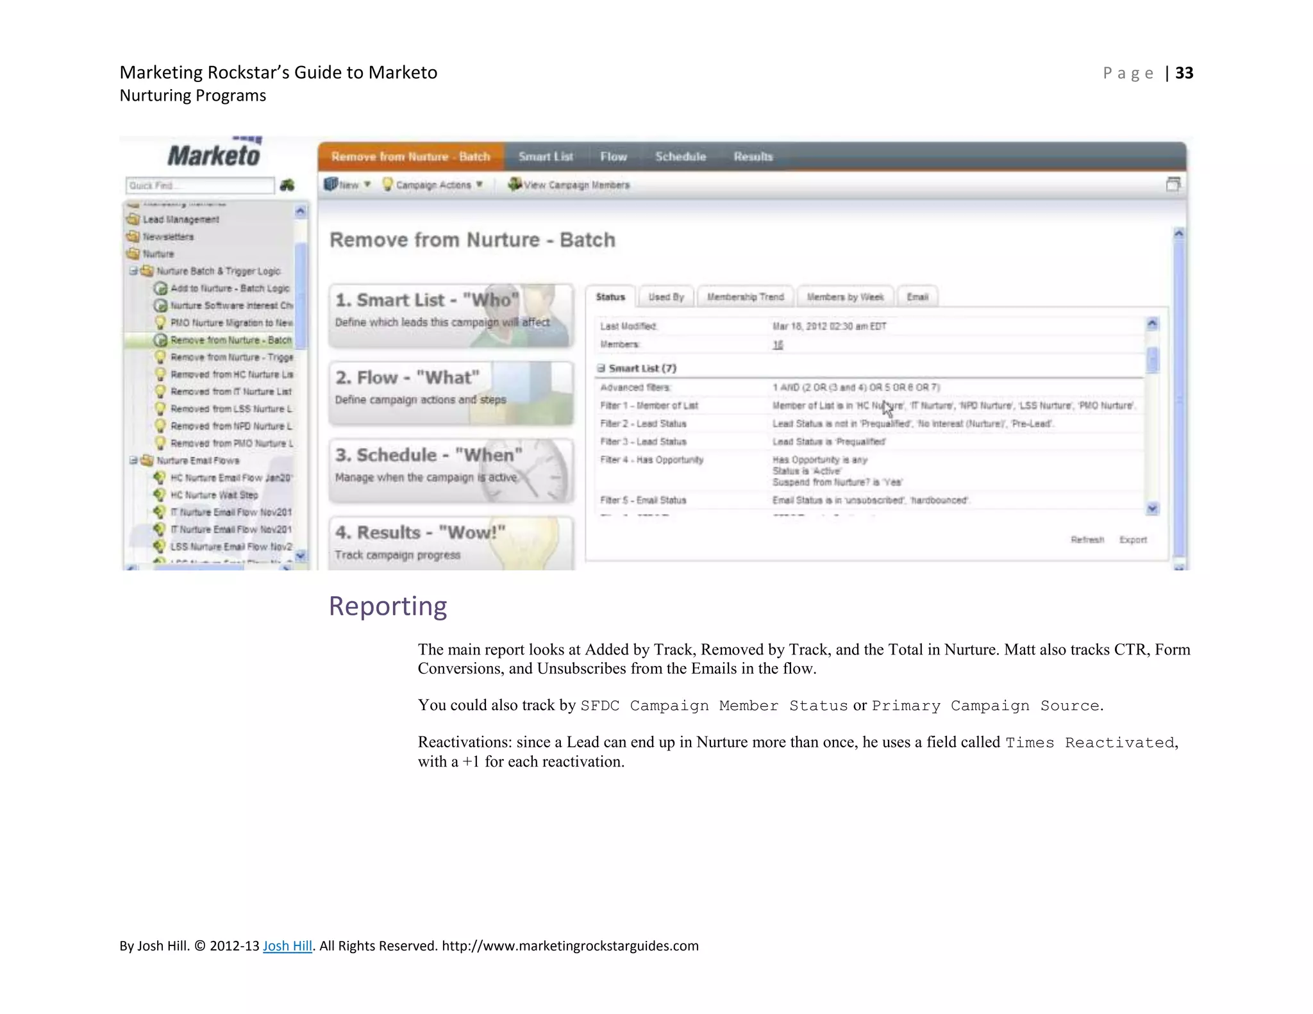Click lightbulb of Removed from NPD Nurture
Screen dimensions: 1313x1014
(160, 426)
